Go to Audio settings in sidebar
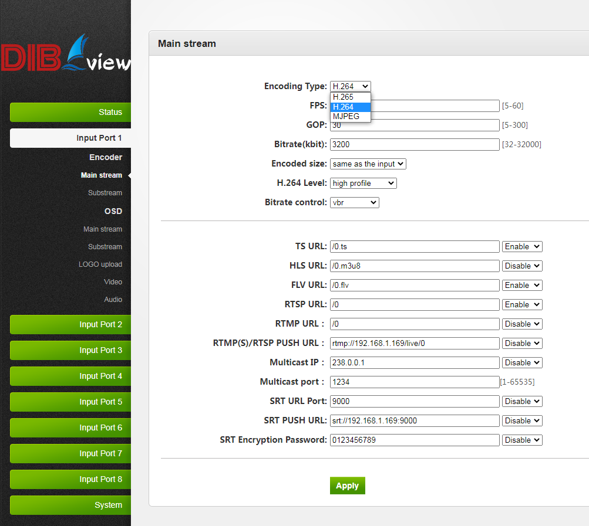 coord(113,300)
